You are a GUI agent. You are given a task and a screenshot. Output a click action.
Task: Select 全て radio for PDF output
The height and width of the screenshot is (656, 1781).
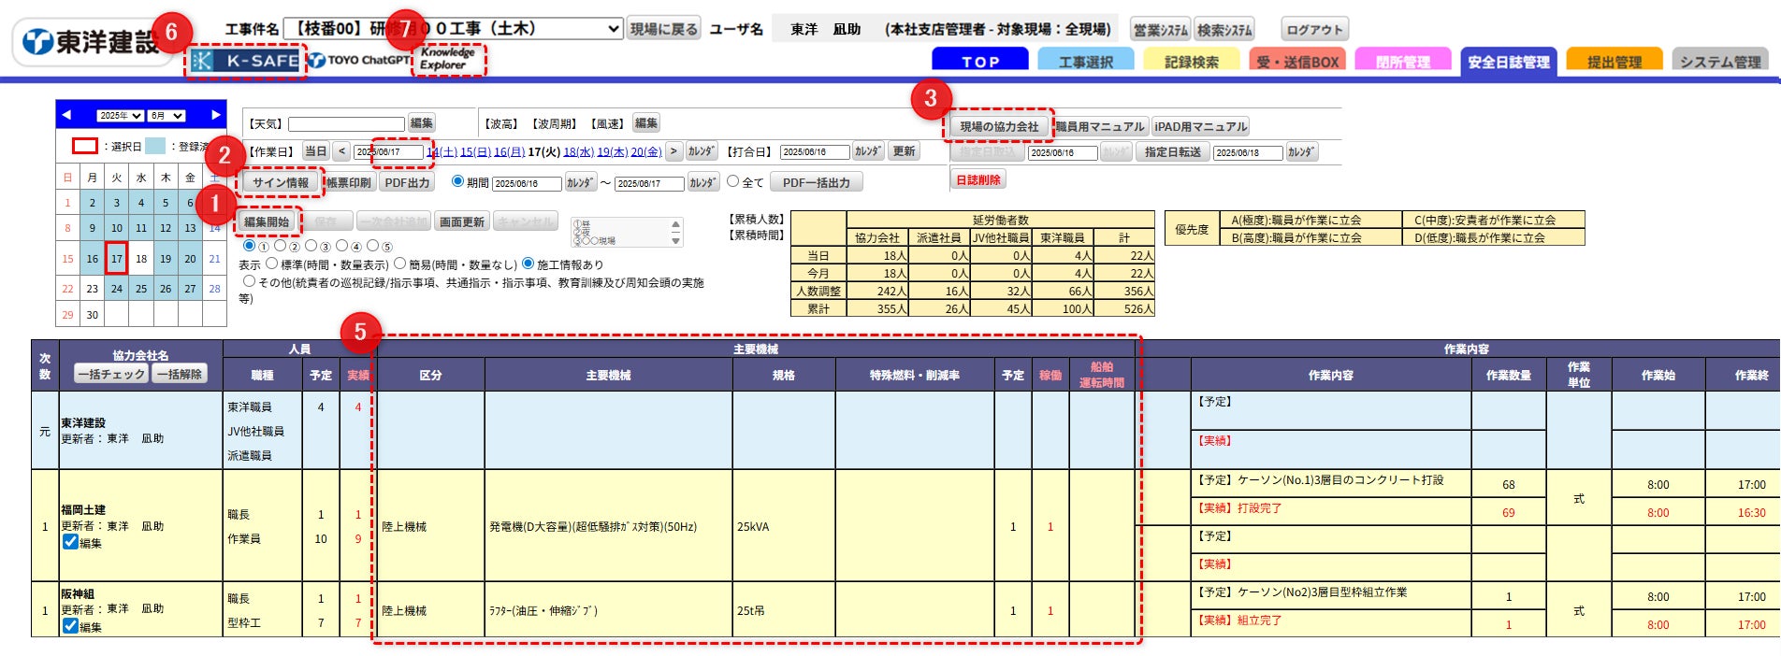[732, 181]
